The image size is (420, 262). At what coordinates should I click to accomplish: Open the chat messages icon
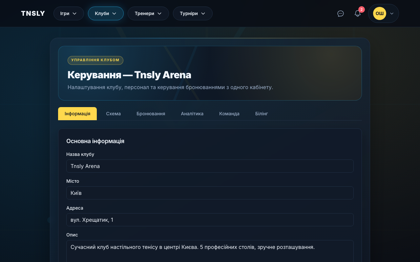tap(341, 13)
